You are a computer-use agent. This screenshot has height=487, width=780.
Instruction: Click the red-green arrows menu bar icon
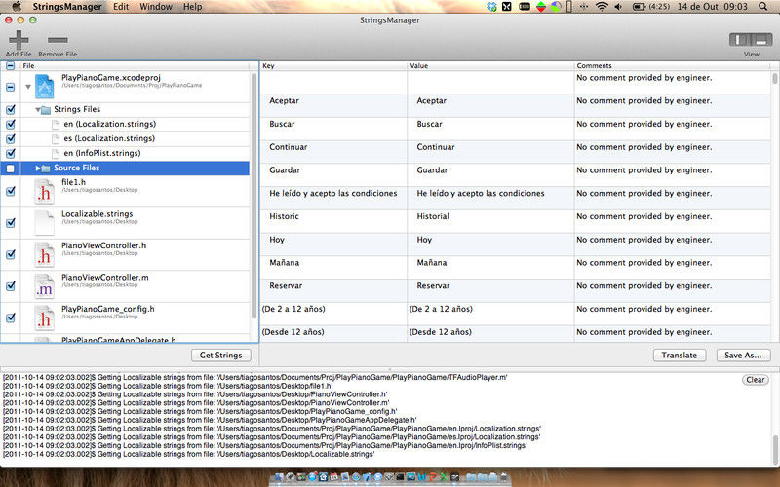[541, 7]
